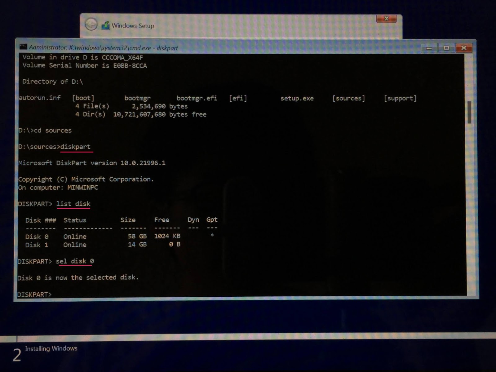Click the 'Dyn' column header
Viewport: 496px width, 372px height.
(193, 220)
